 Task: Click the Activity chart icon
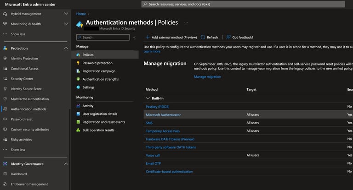coord(78,106)
